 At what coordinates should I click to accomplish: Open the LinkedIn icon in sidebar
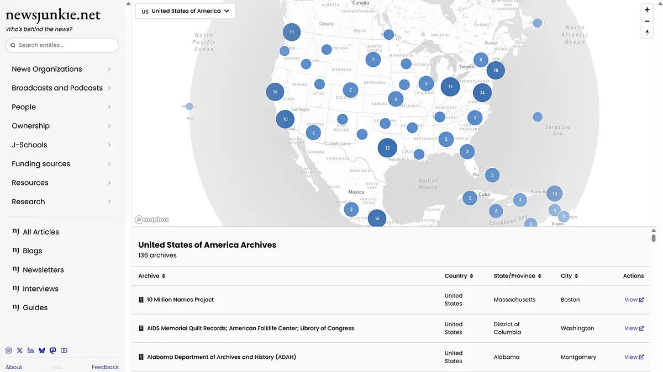(31, 350)
